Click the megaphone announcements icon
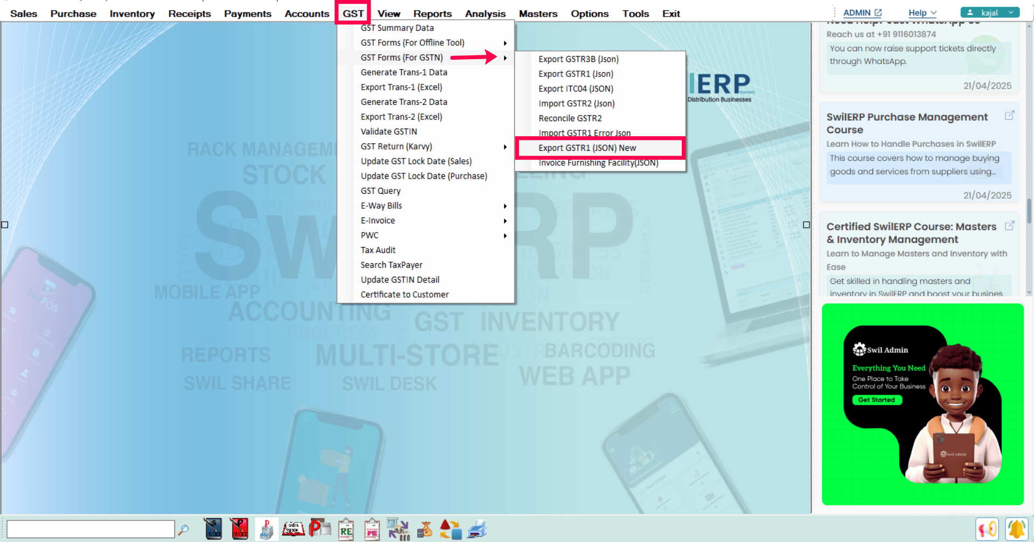The height and width of the screenshot is (542, 1034). (987, 530)
